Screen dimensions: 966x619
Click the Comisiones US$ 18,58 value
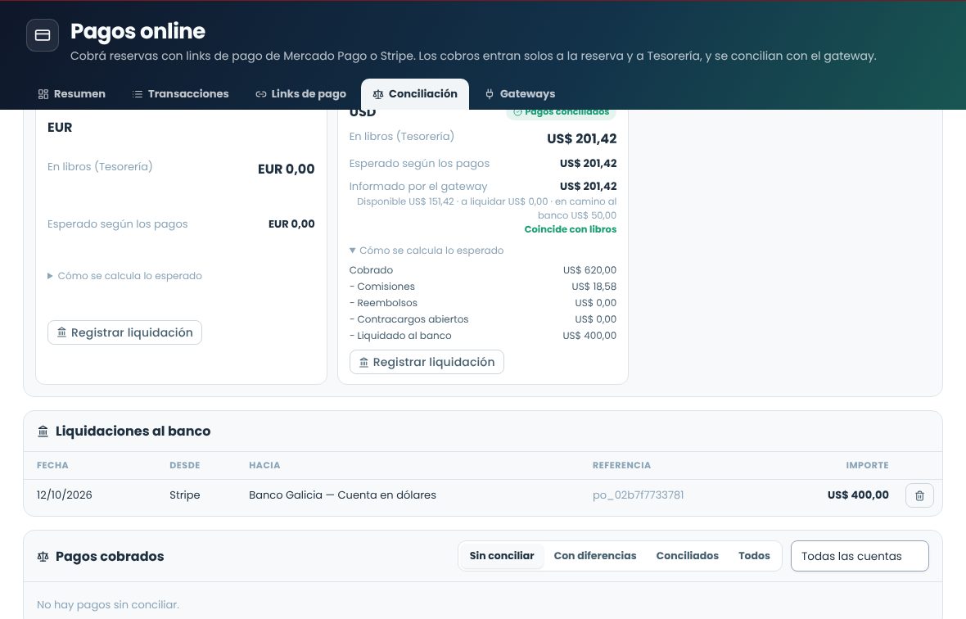point(594,287)
